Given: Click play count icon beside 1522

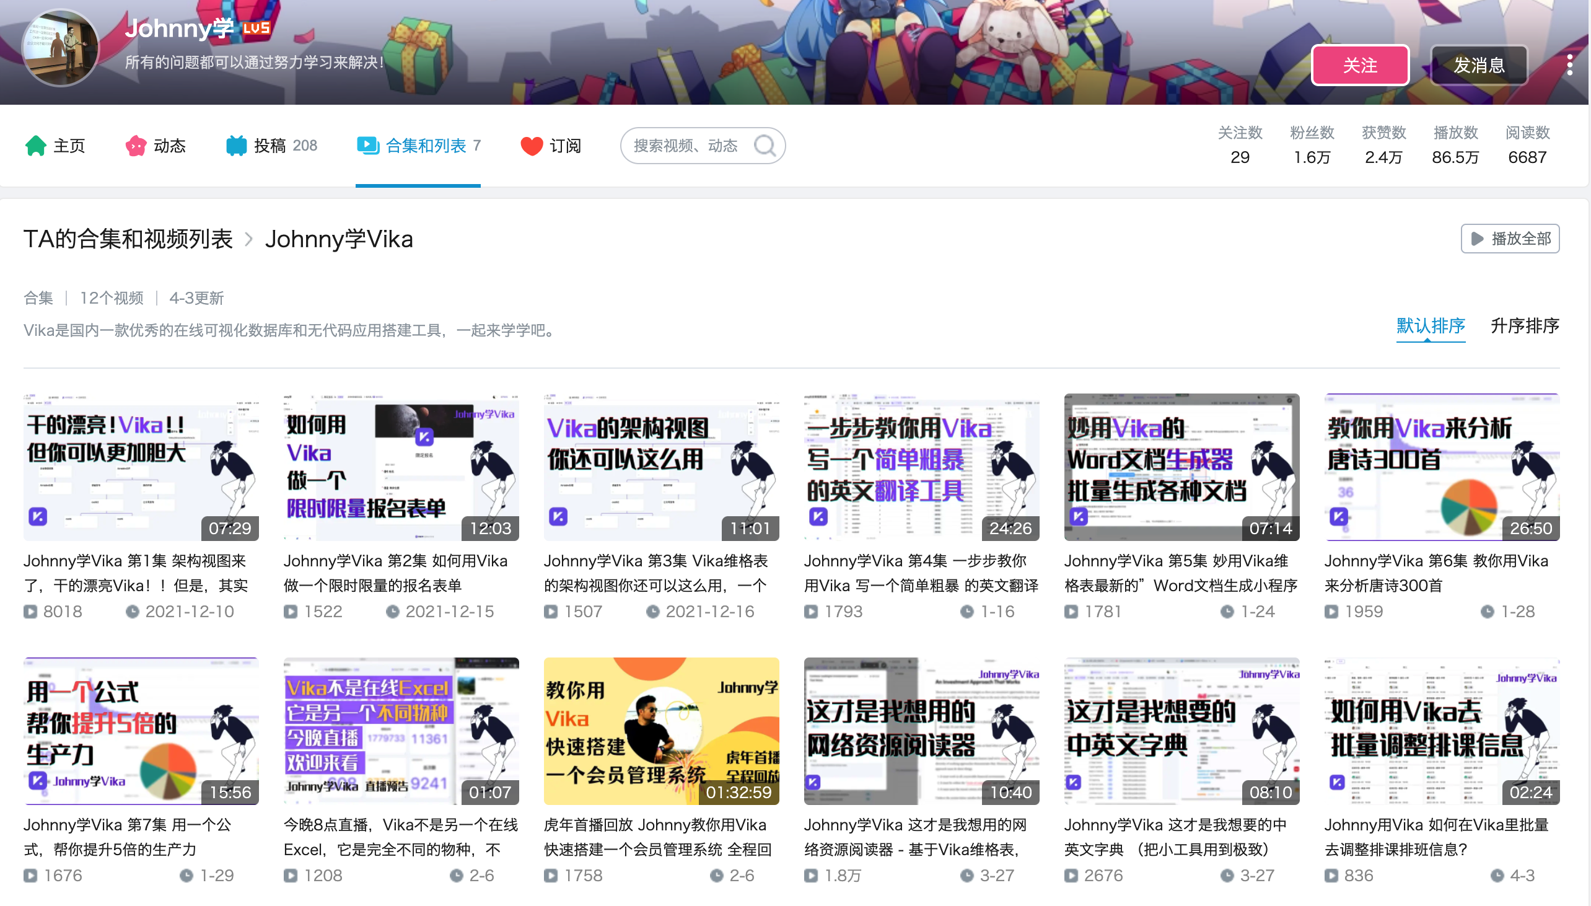Looking at the screenshot, I should (291, 612).
